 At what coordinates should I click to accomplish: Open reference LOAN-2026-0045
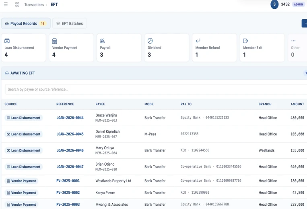click(70, 134)
